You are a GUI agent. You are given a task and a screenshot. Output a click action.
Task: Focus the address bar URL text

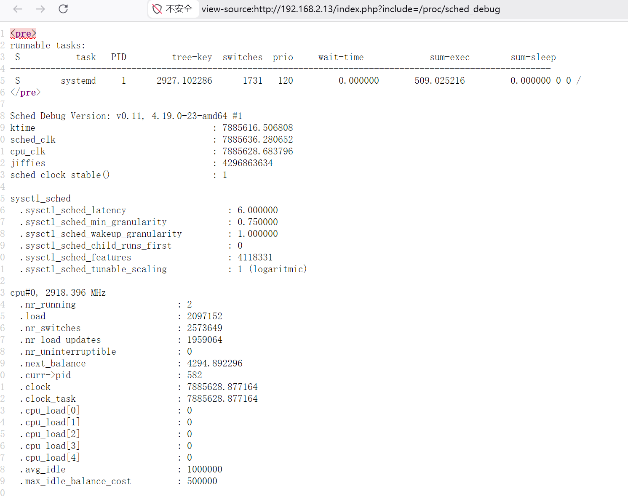point(350,9)
